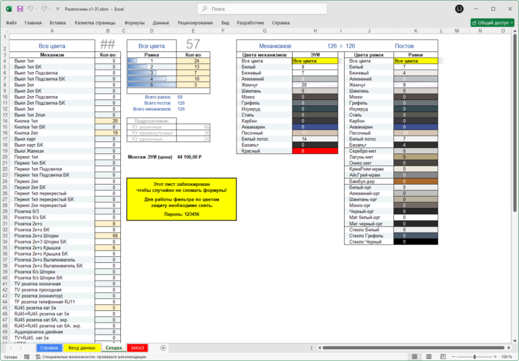The image size is (519, 361).
Task: Open the Разметка страницы tab
Action: pyautogui.click(x=95, y=23)
